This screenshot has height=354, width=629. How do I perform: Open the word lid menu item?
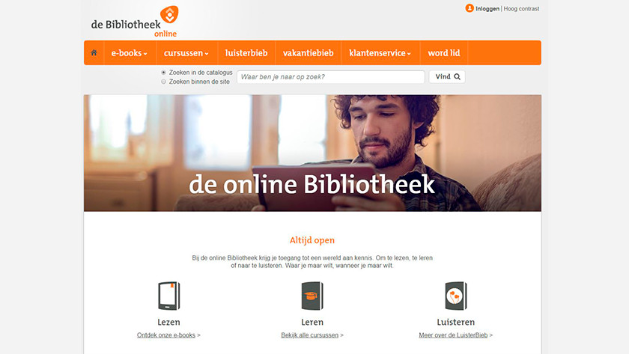[x=443, y=53]
